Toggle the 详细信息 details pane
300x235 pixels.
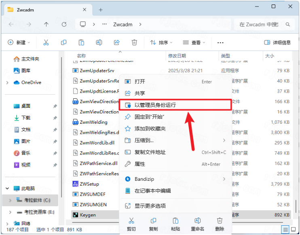coord(277,42)
